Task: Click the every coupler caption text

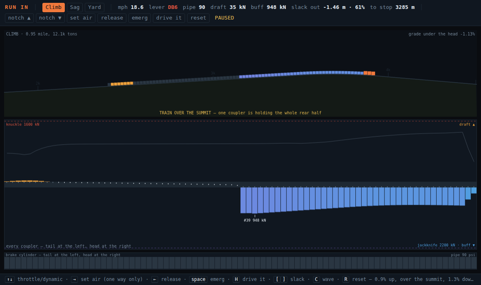Action: click(x=69, y=246)
